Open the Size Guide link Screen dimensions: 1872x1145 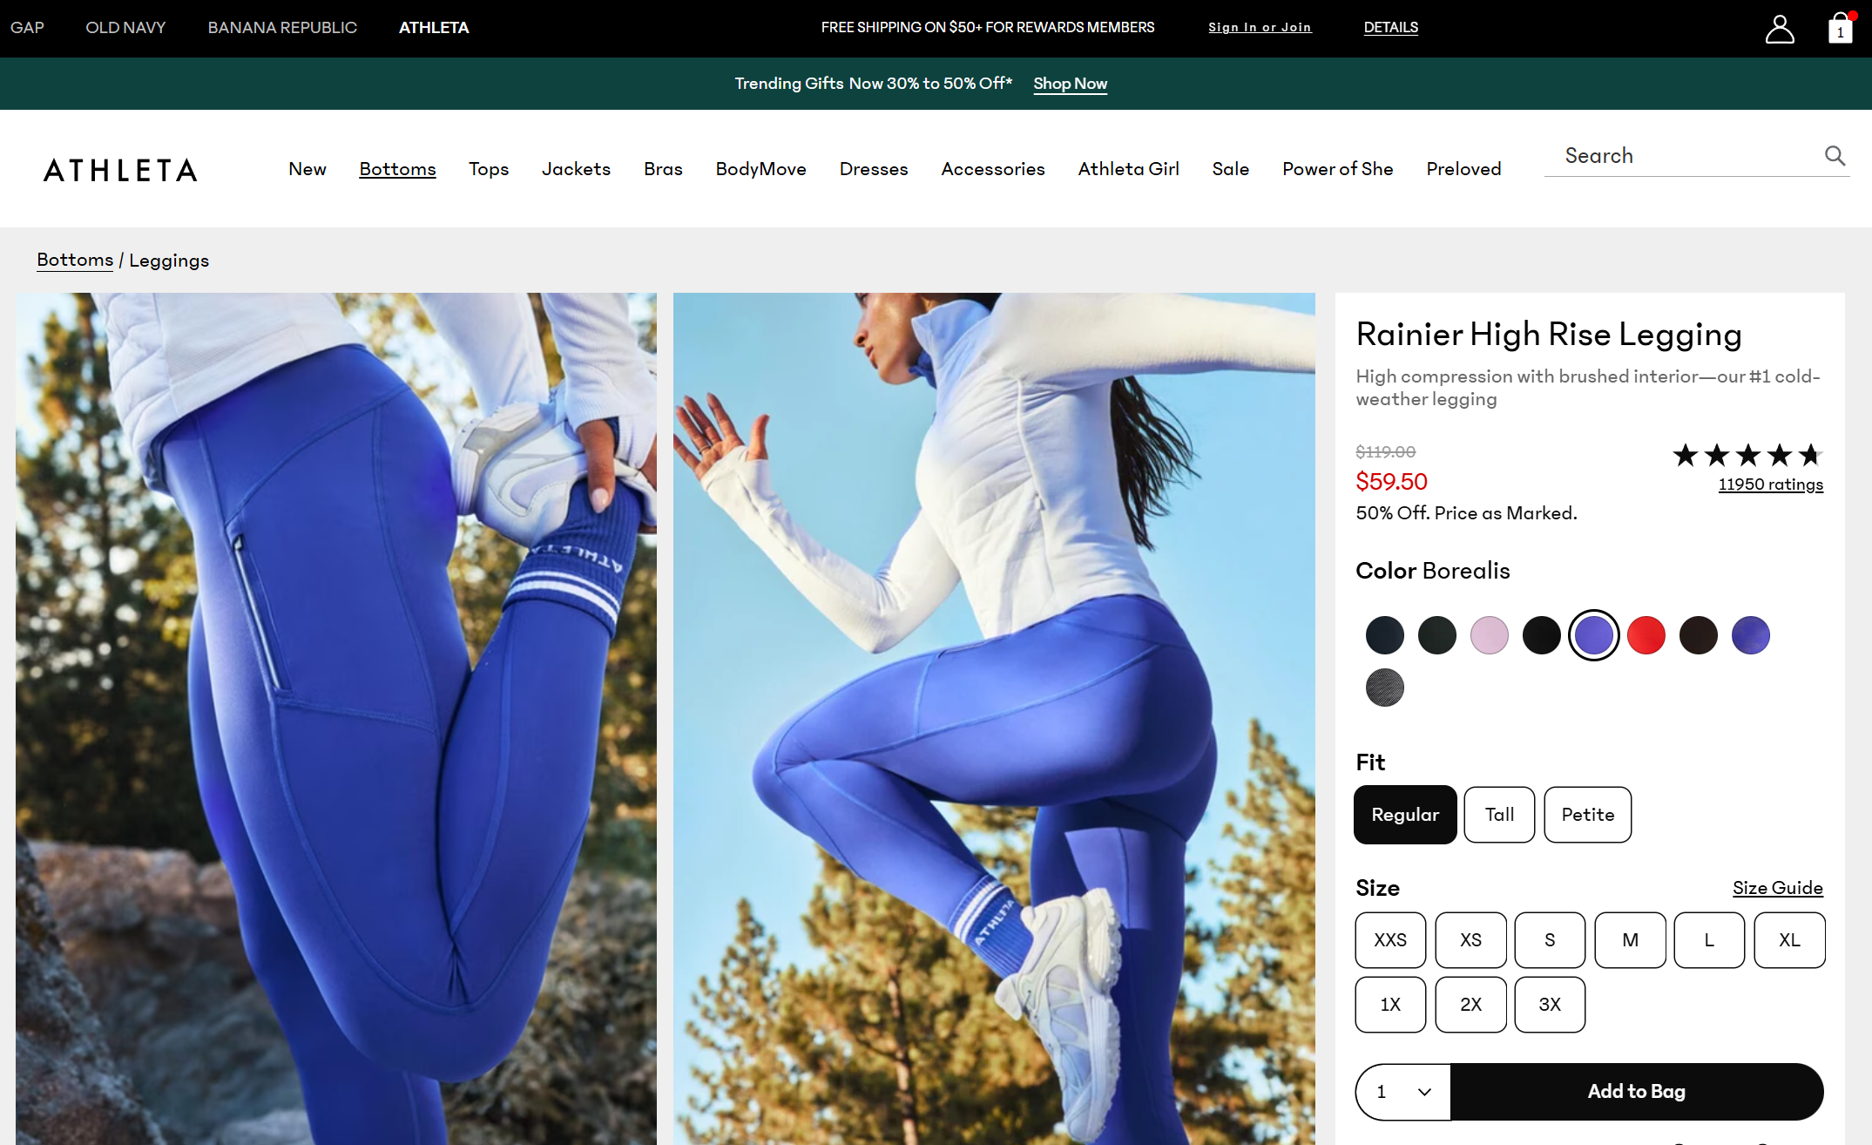pos(1777,888)
